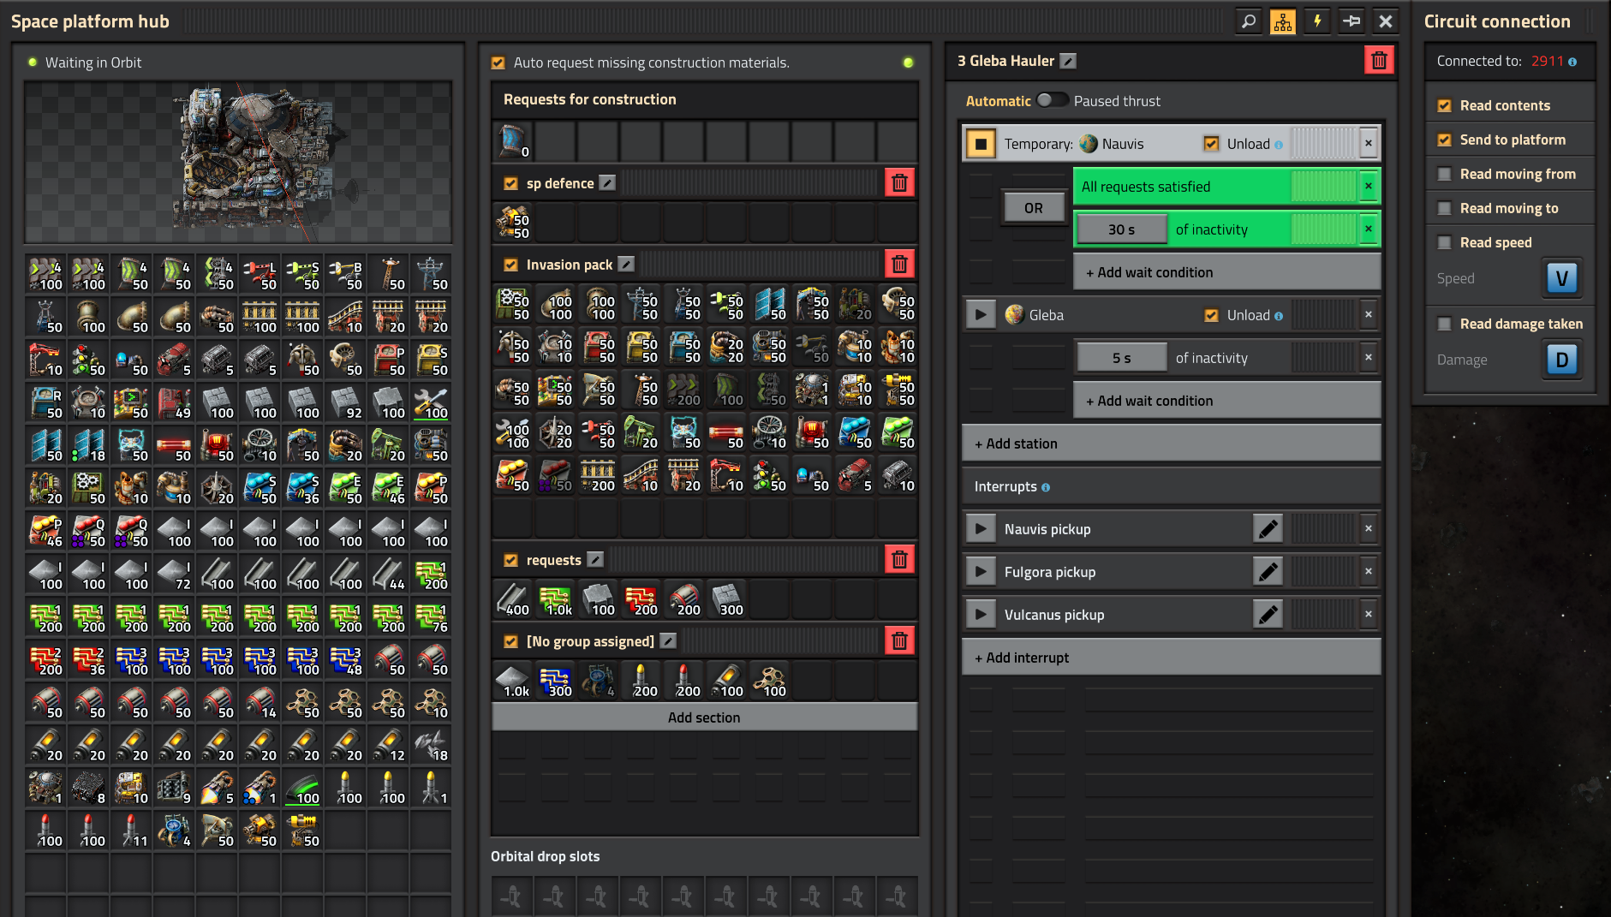Click the space platform preview image

pos(238,163)
